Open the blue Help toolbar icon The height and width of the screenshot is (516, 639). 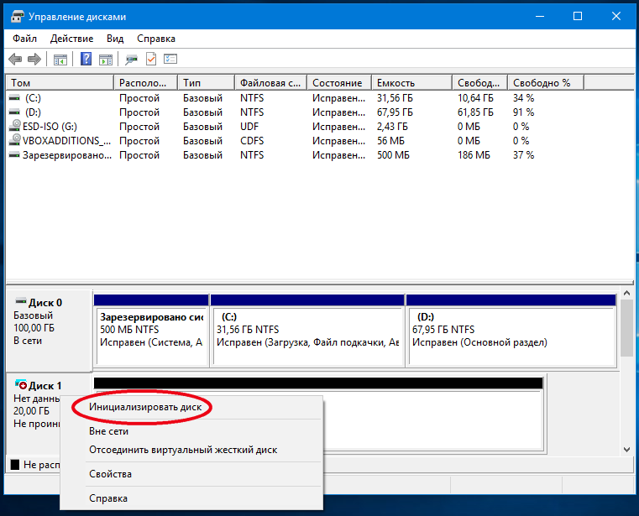click(86, 59)
